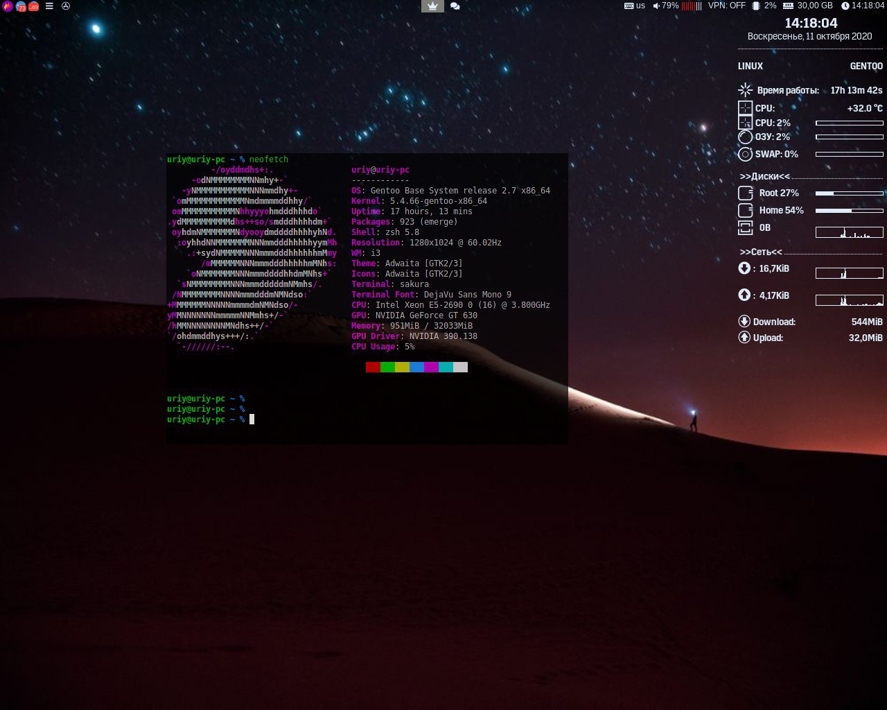887x710 pixels.
Task: Click the red color block in neofetch output
Action: pyautogui.click(x=373, y=367)
